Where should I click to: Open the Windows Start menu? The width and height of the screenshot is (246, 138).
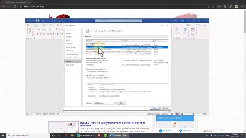pos(3,135)
